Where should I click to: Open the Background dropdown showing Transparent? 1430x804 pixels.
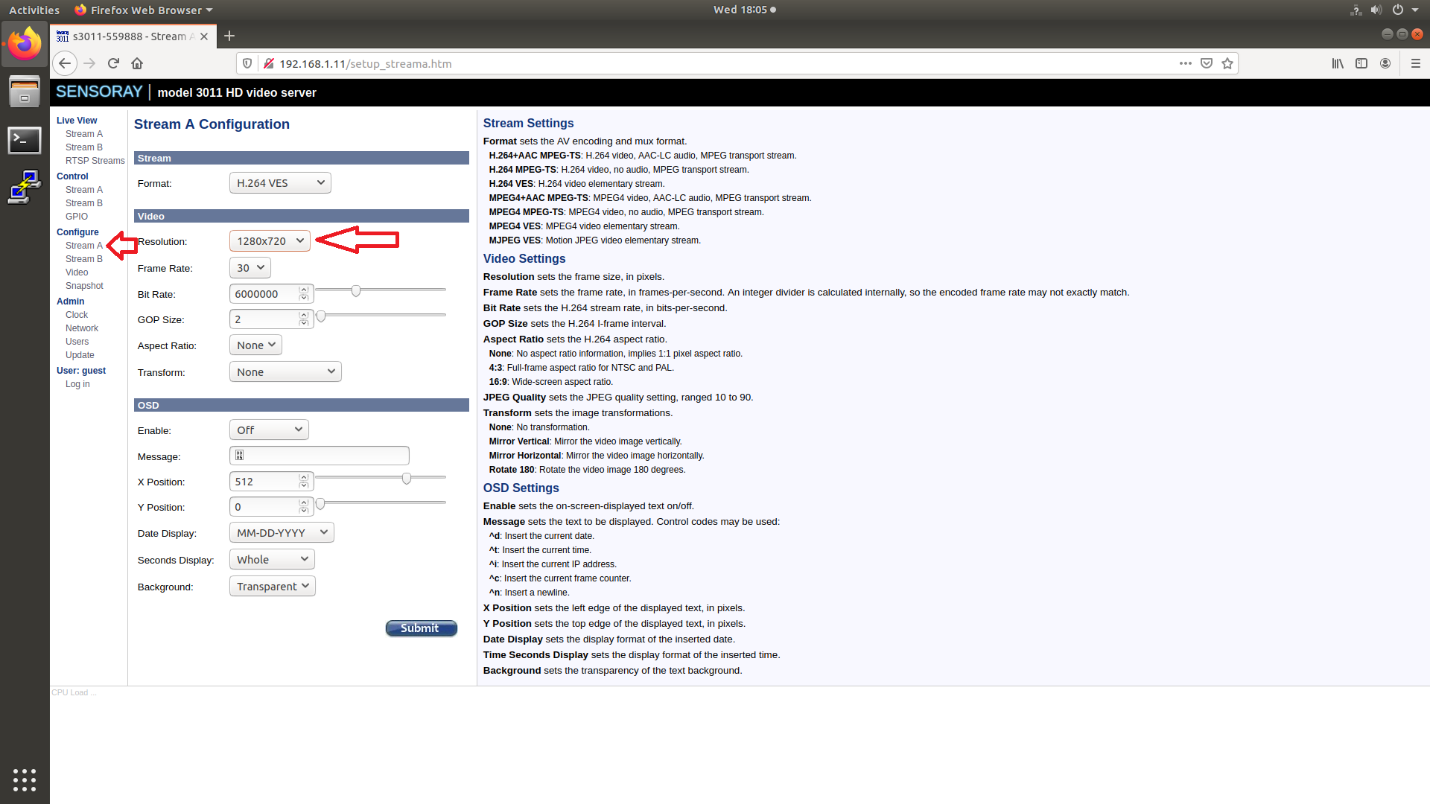pos(273,587)
